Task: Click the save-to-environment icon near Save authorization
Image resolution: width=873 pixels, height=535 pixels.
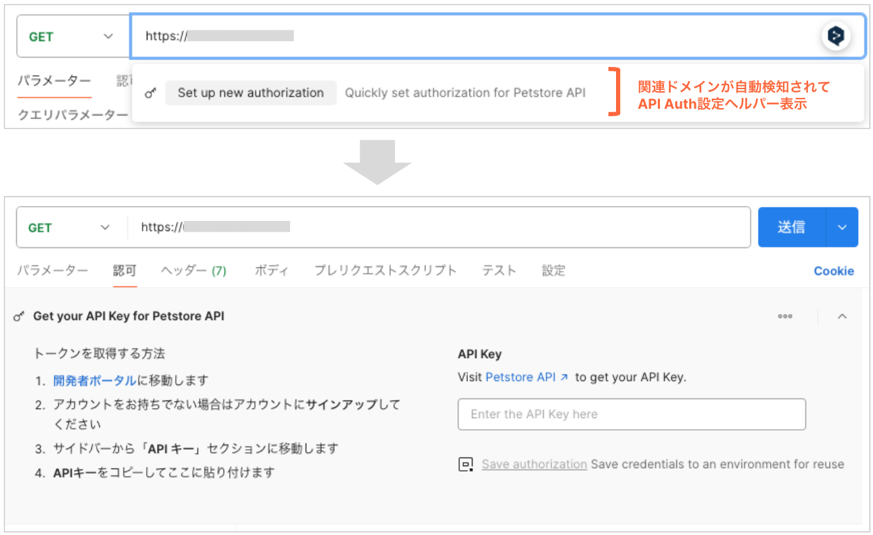Action: [x=466, y=464]
